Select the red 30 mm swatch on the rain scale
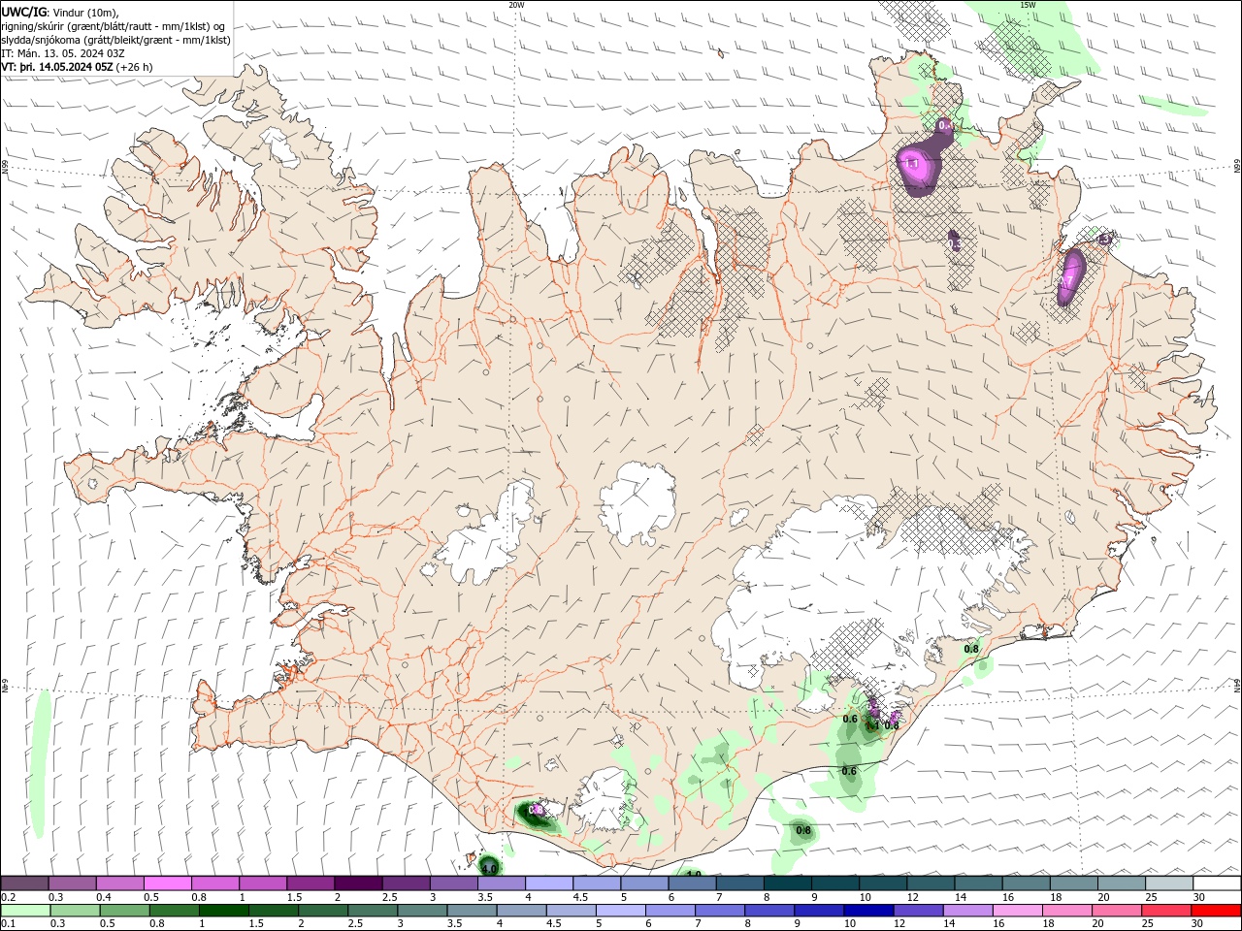The image size is (1242, 931). (1216, 911)
